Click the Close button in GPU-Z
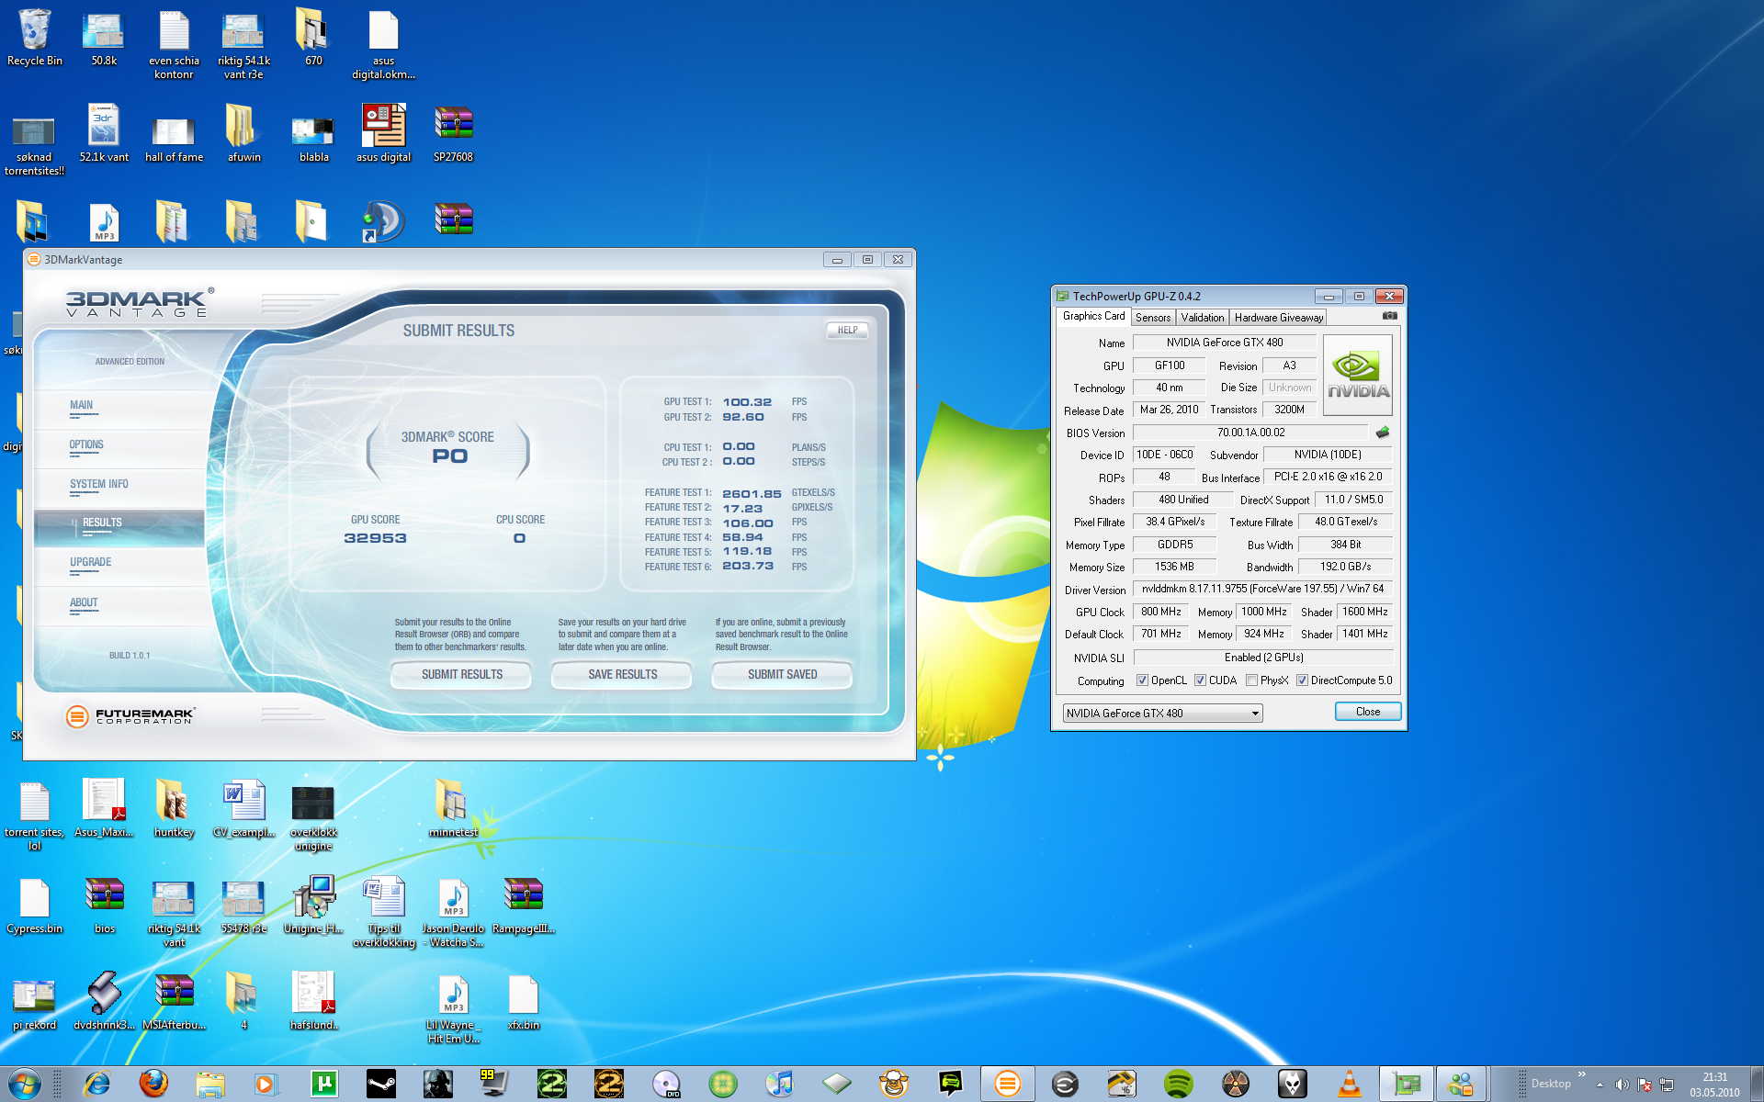 pyautogui.click(x=1367, y=712)
